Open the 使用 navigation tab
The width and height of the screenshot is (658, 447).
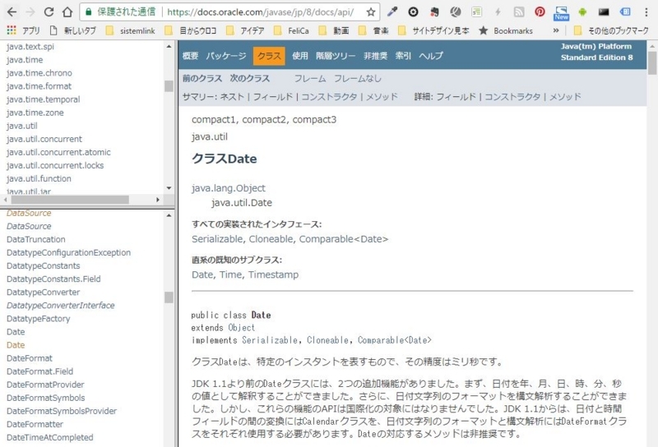(x=300, y=56)
